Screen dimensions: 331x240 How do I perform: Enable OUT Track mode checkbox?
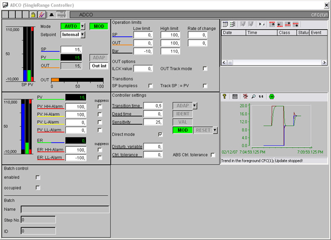(x=205, y=68)
